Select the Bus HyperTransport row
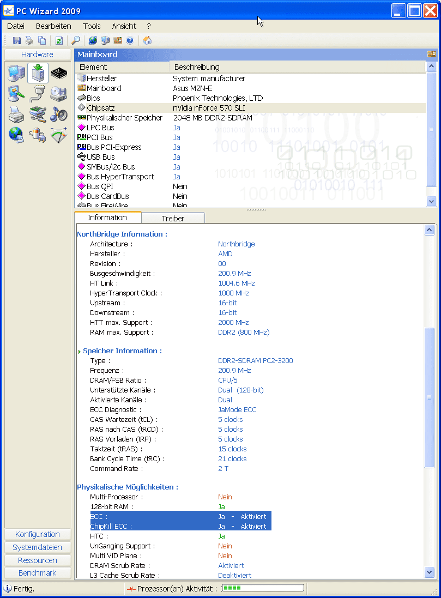 tap(251, 177)
